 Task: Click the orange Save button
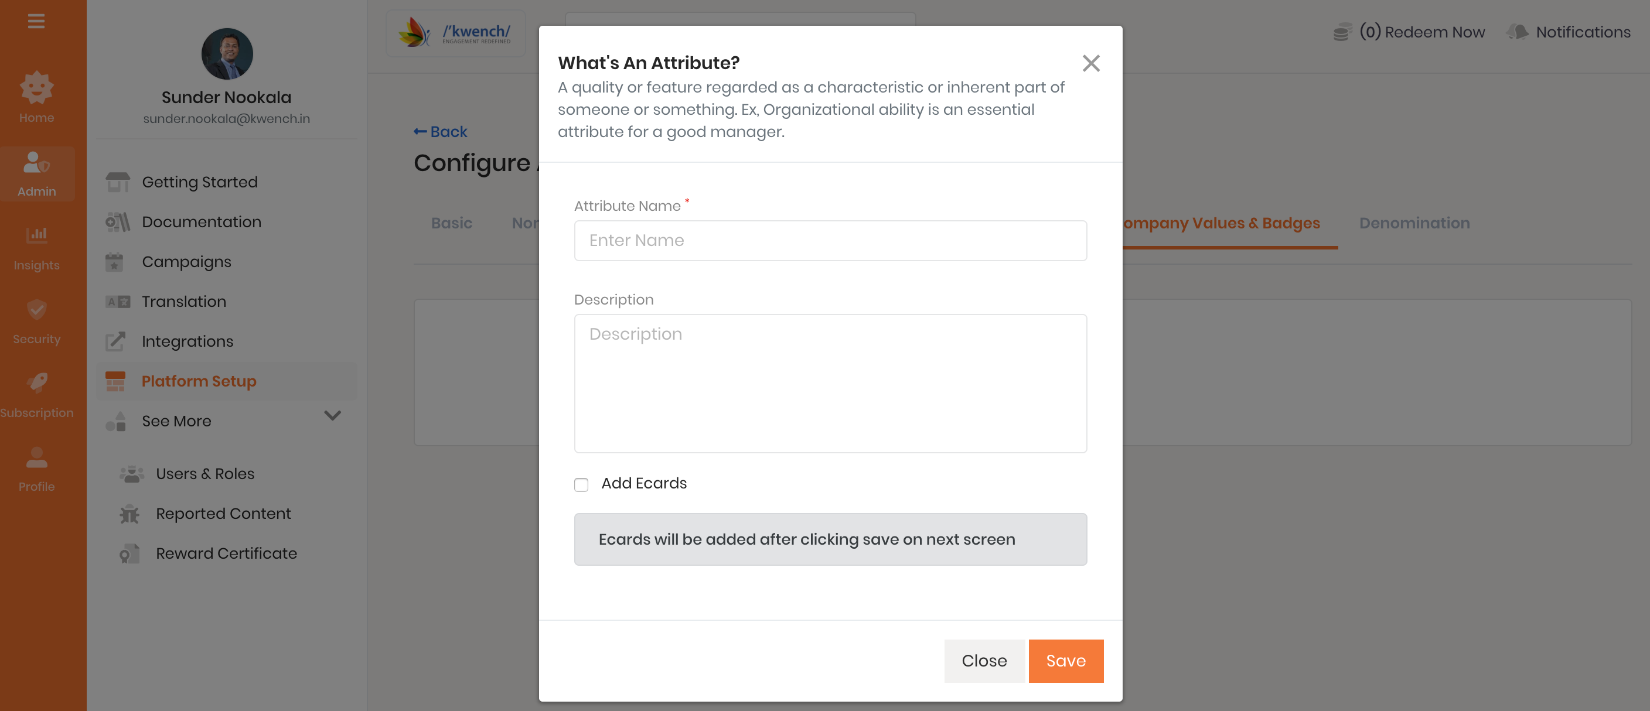(x=1065, y=661)
